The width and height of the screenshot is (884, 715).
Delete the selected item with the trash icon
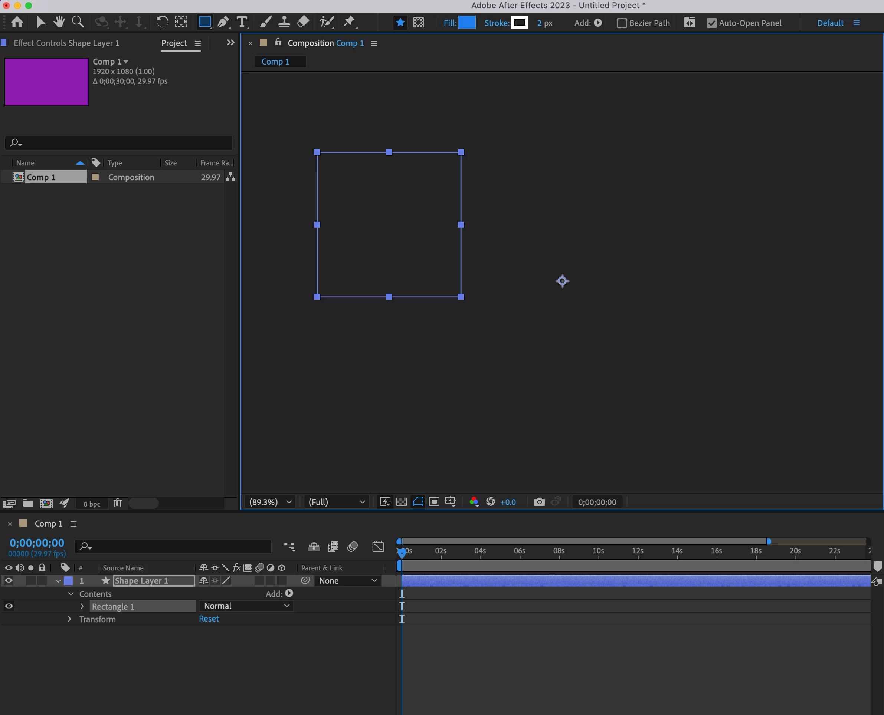(117, 503)
